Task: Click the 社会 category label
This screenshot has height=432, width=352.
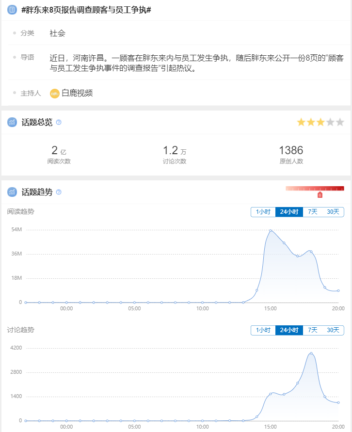Action: tap(57, 33)
